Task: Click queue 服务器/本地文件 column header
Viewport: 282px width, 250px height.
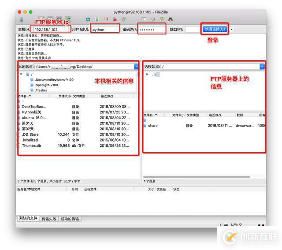Action: tap(41, 189)
